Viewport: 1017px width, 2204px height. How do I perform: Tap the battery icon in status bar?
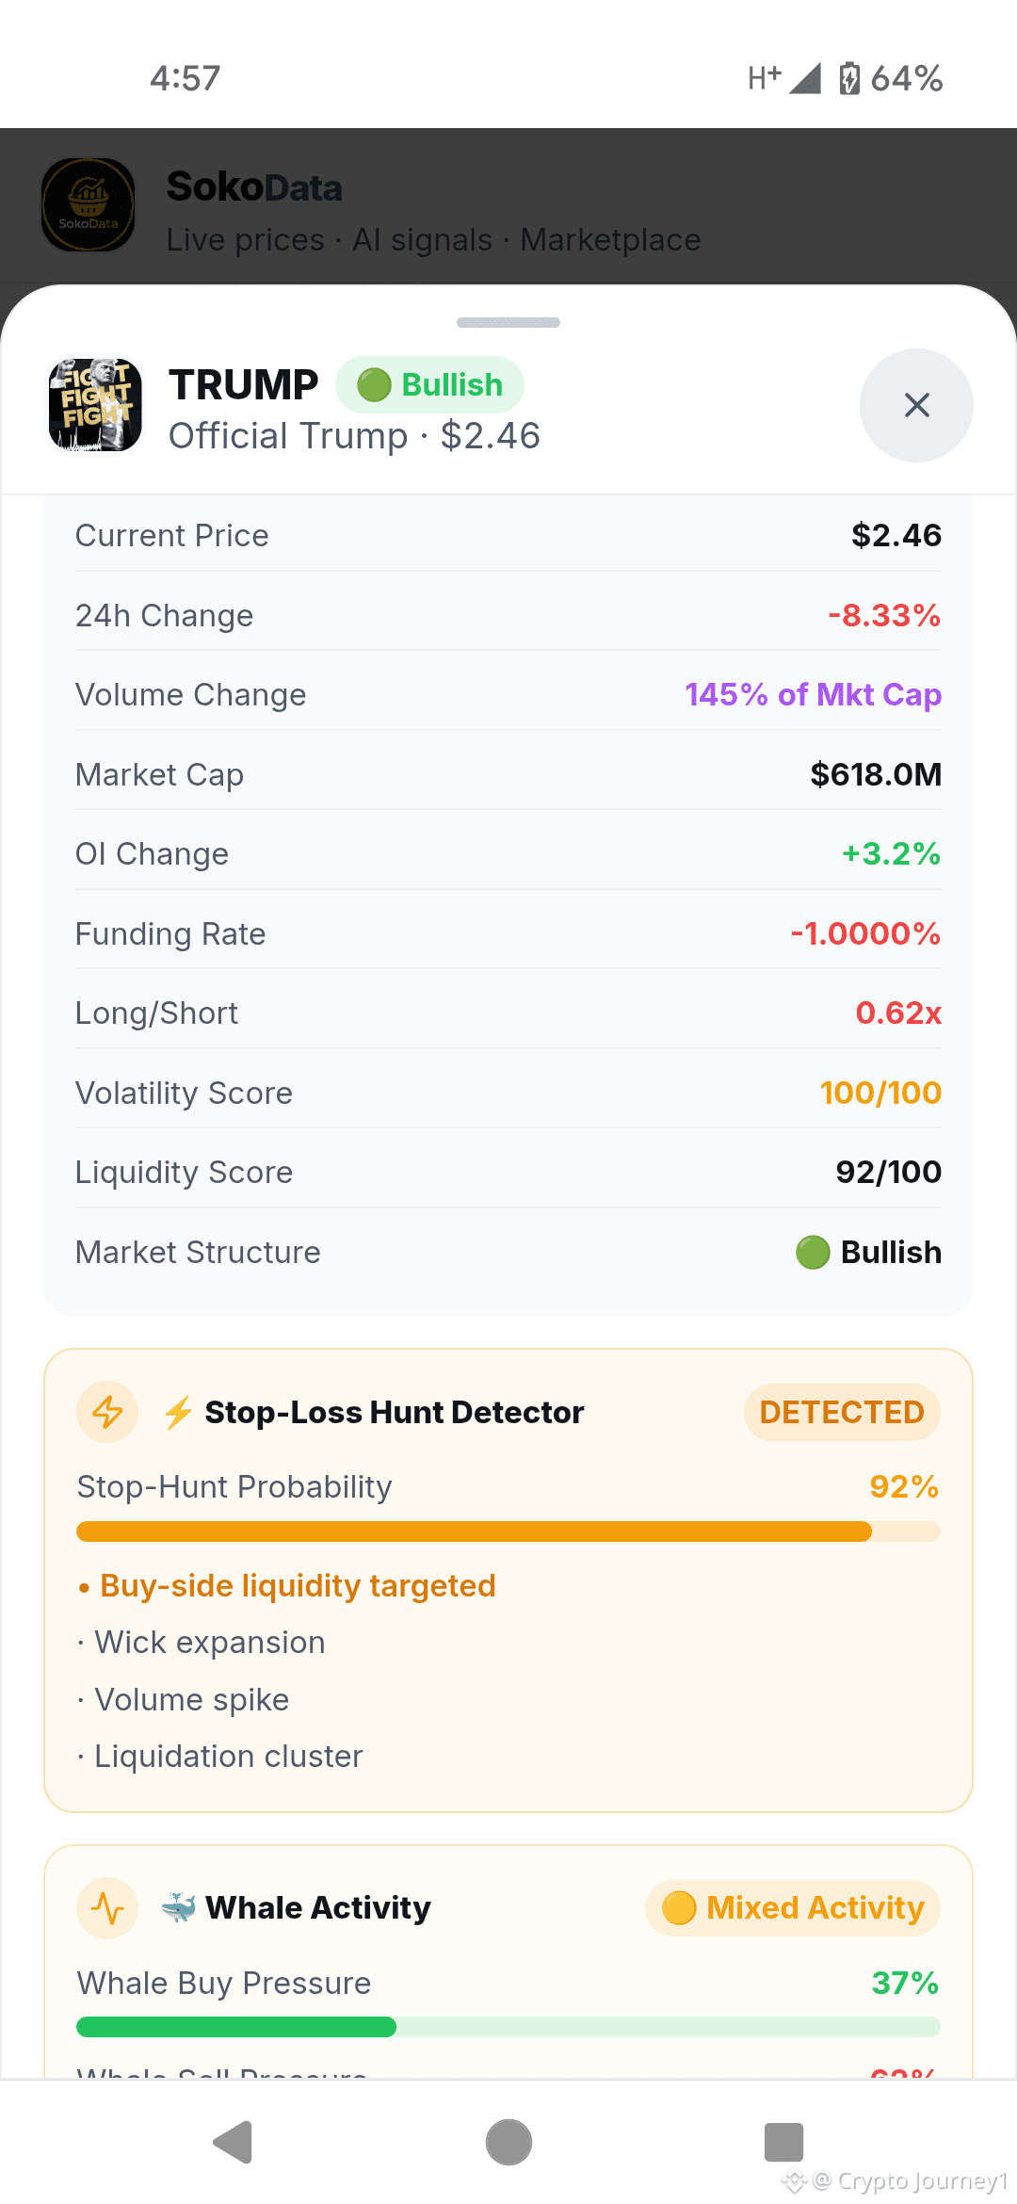pos(849,78)
